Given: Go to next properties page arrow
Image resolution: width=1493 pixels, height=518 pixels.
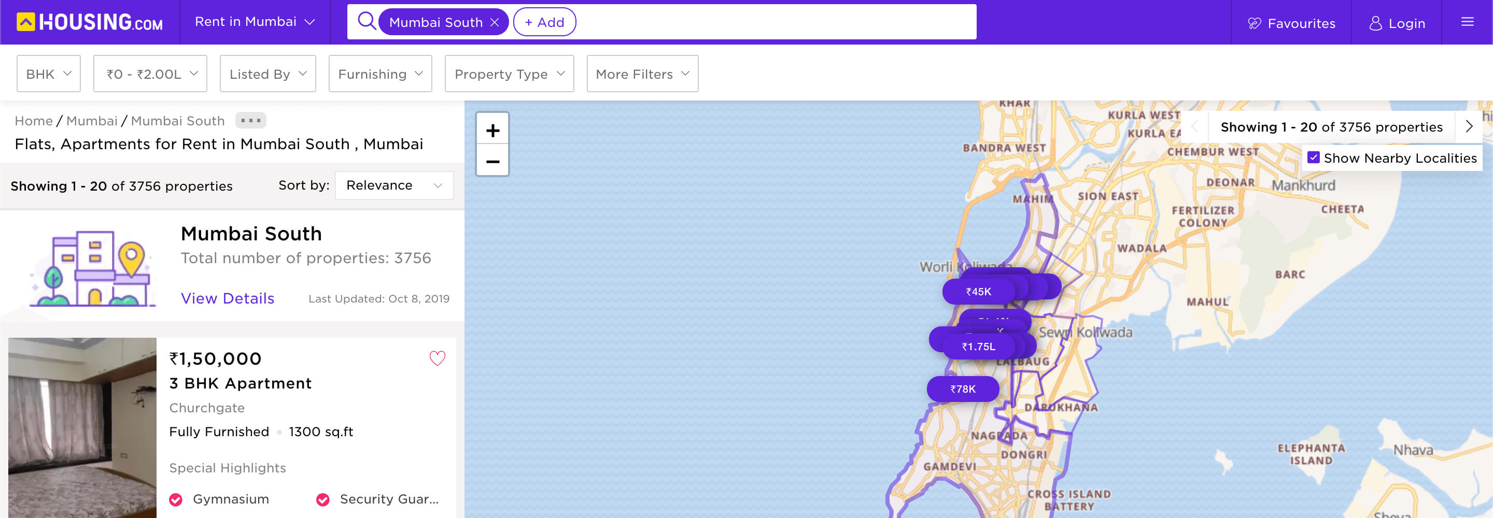Looking at the screenshot, I should pos(1468,126).
